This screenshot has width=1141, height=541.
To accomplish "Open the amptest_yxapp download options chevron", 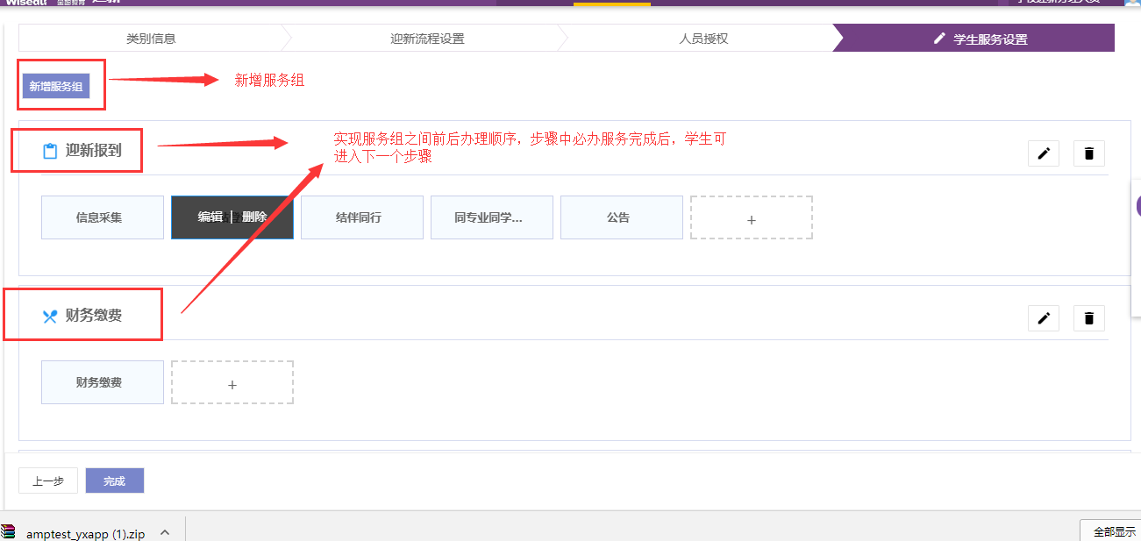I will (x=165, y=532).
